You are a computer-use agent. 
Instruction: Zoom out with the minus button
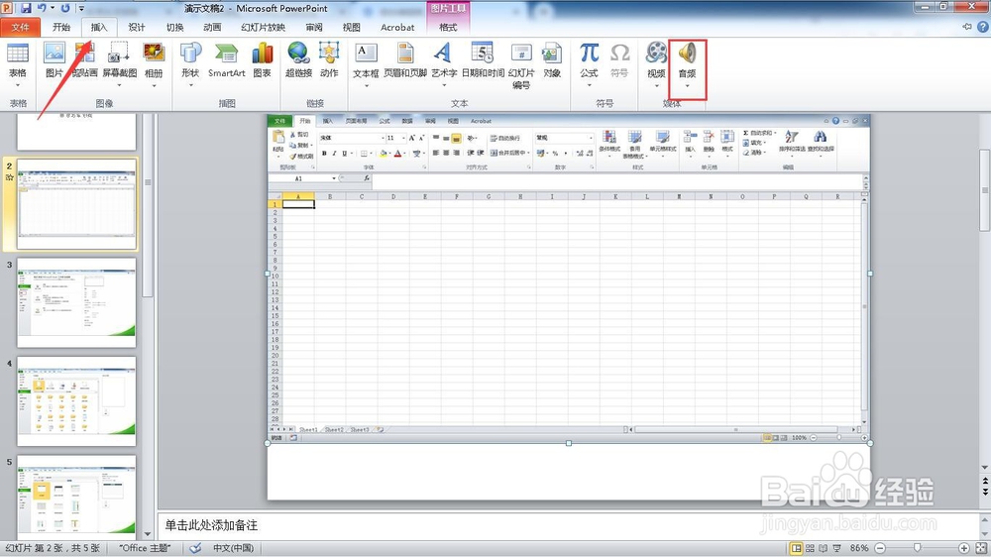(x=880, y=548)
